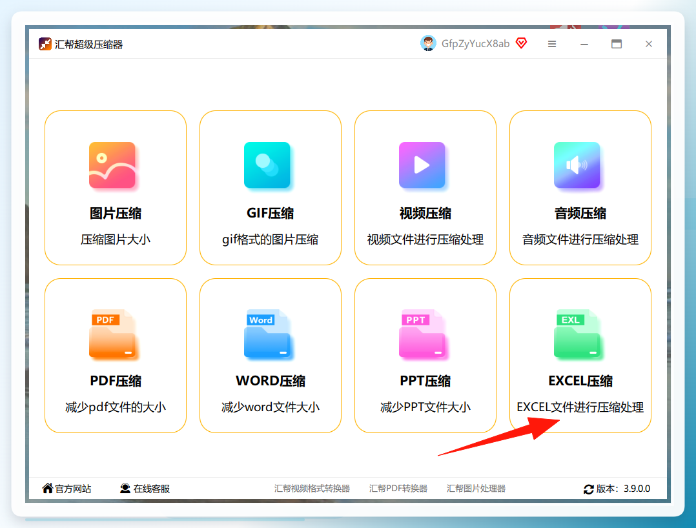Click 版本: 3.9.0.0 text

623,489
